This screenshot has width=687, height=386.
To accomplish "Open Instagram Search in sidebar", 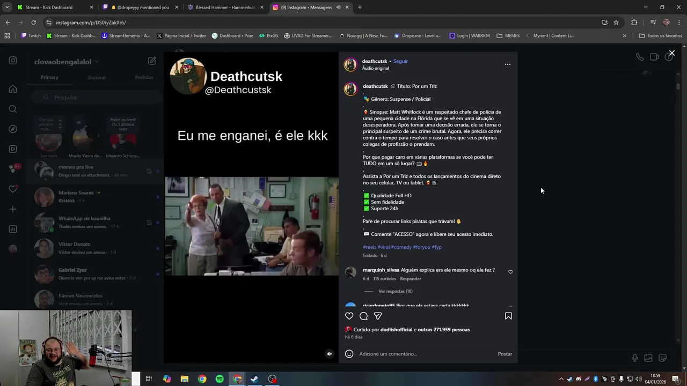I will pyautogui.click(x=13, y=109).
